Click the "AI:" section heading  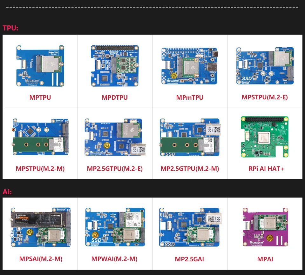pos(7,191)
